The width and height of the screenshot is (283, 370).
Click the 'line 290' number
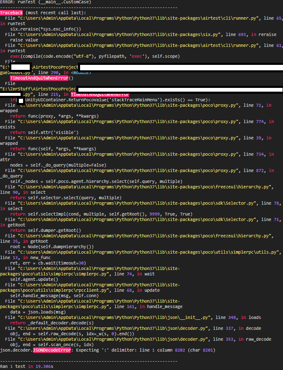coord(48,72)
